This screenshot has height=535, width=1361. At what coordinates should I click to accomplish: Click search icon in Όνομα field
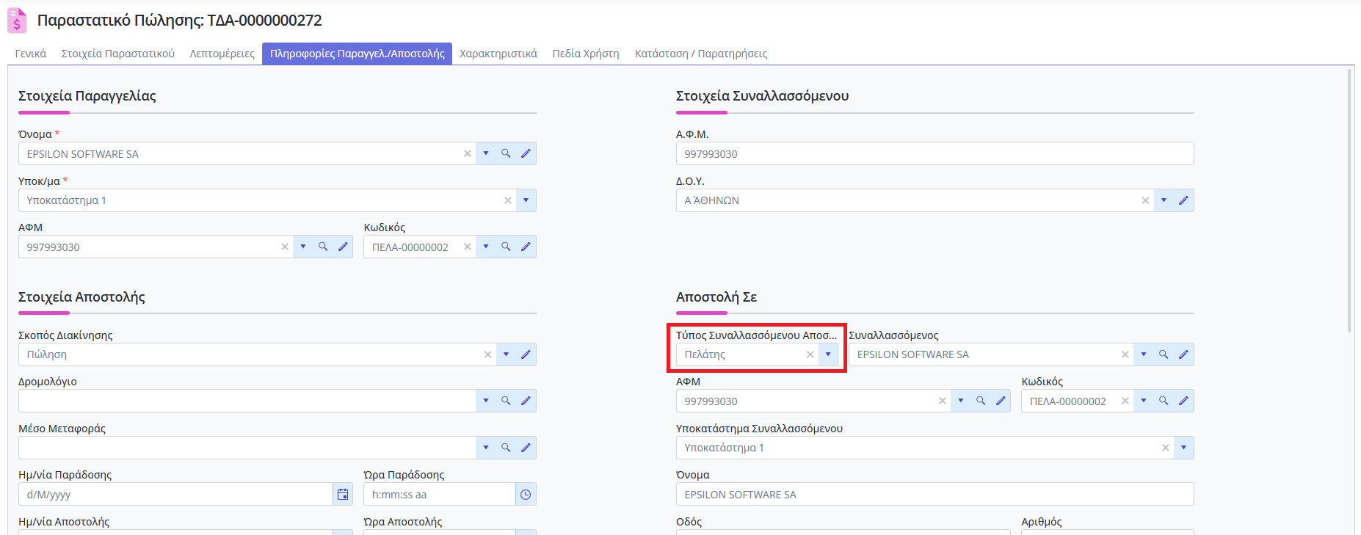(506, 153)
